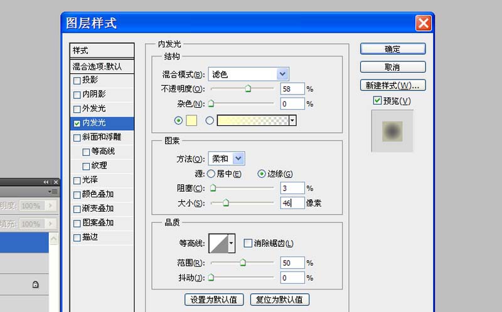Click the 不透明度 value field showing 58

click(292, 89)
